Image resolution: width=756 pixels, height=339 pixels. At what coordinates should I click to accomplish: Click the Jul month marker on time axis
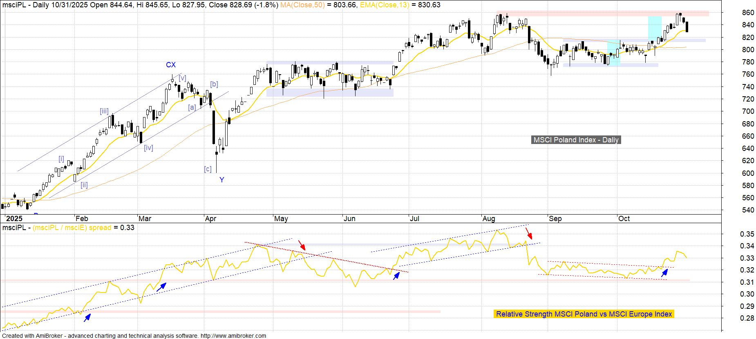[x=414, y=219]
